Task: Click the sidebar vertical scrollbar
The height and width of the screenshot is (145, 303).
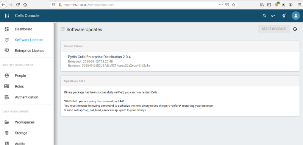Action: (x=55, y=83)
